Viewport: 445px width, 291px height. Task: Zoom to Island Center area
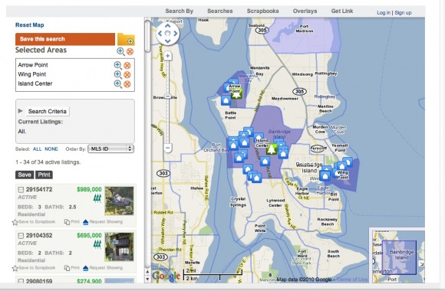point(118,84)
